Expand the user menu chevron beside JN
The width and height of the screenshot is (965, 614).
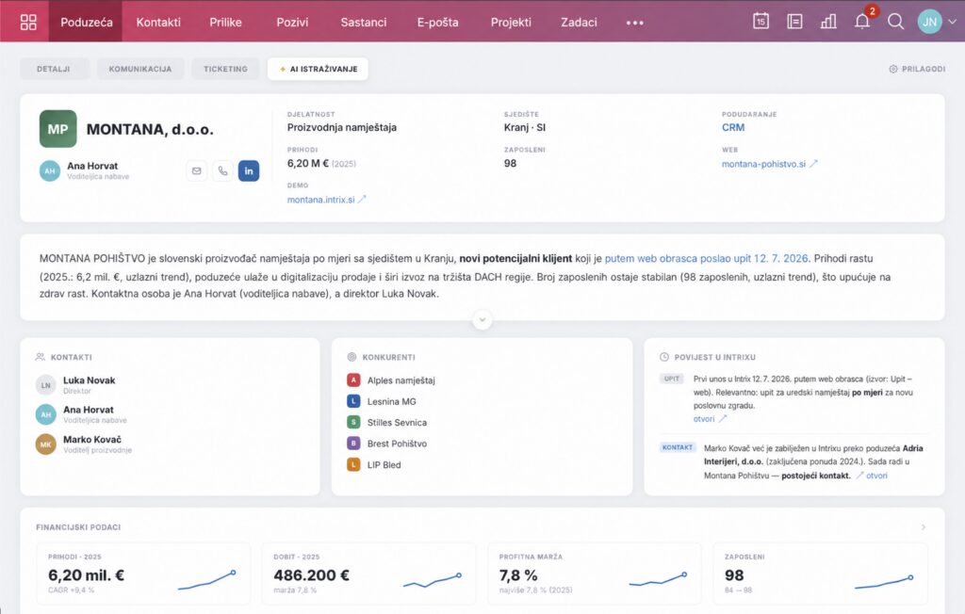[952, 22]
